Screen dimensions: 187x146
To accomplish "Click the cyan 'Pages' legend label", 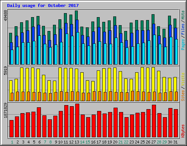I will coord(183,45).
